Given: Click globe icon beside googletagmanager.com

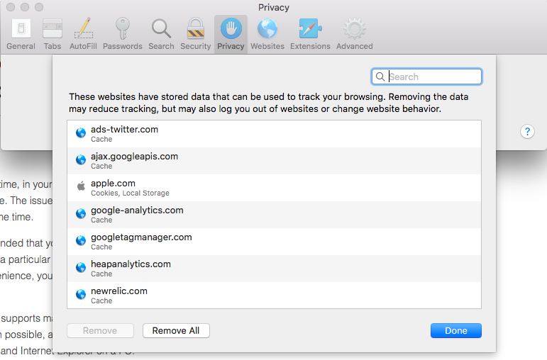Looking at the screenshot, I should 81,240.
